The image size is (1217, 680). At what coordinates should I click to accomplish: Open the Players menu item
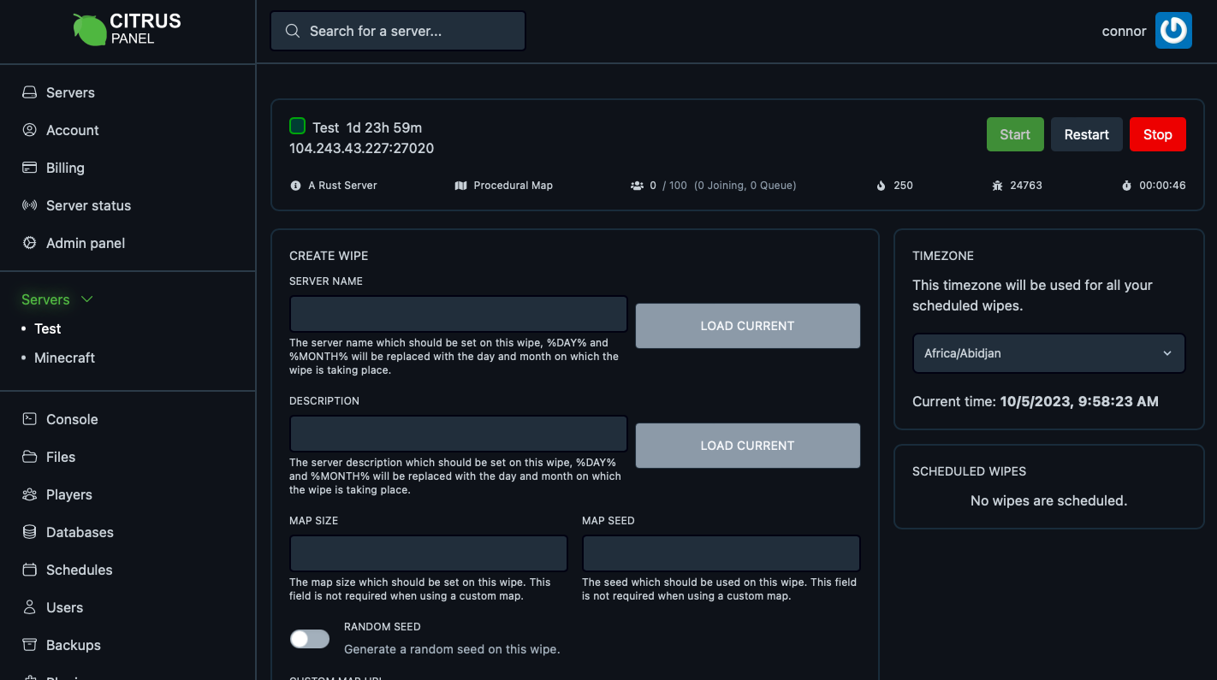[x=68, y=494]
